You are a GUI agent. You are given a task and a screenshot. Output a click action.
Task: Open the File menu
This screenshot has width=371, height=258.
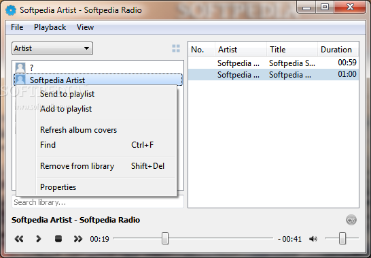click(17, 27)
